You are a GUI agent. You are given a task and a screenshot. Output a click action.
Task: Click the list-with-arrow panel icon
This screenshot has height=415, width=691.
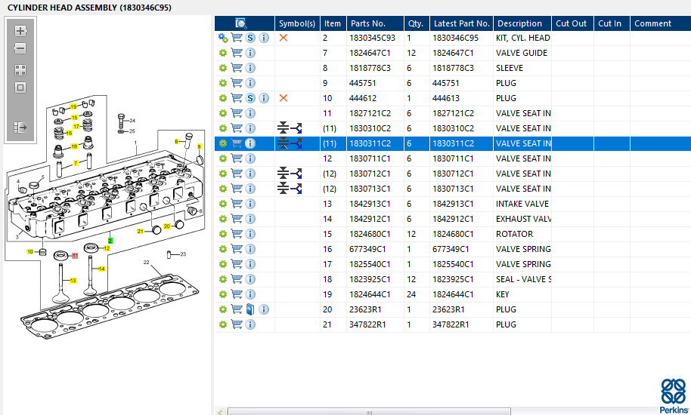20,128
